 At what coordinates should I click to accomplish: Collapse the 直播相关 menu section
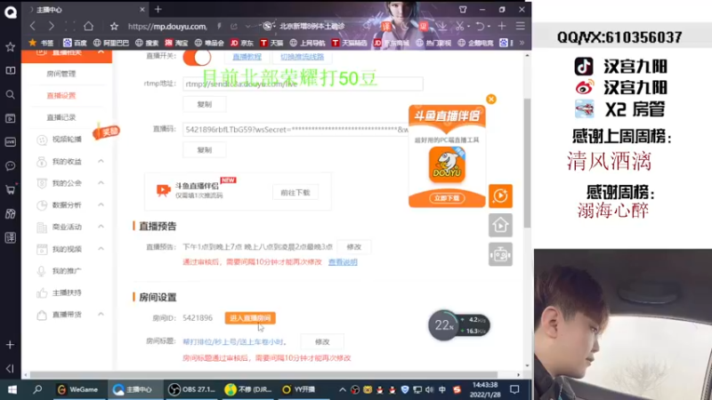click(101, 52)
